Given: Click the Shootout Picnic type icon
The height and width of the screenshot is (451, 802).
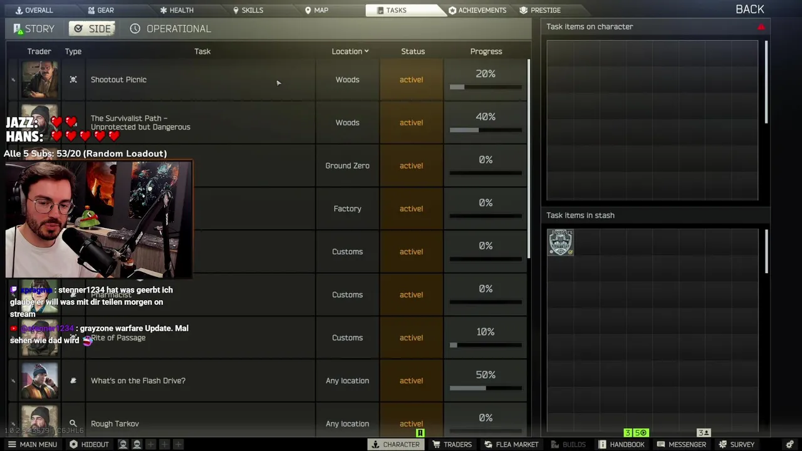Looking at the screenshot, I should click(x=73, y=80).
